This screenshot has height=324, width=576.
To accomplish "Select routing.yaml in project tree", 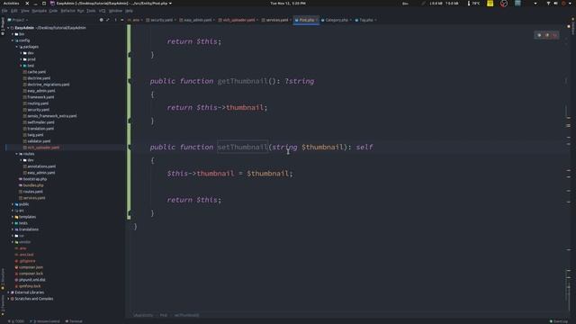I will [38, 103].
